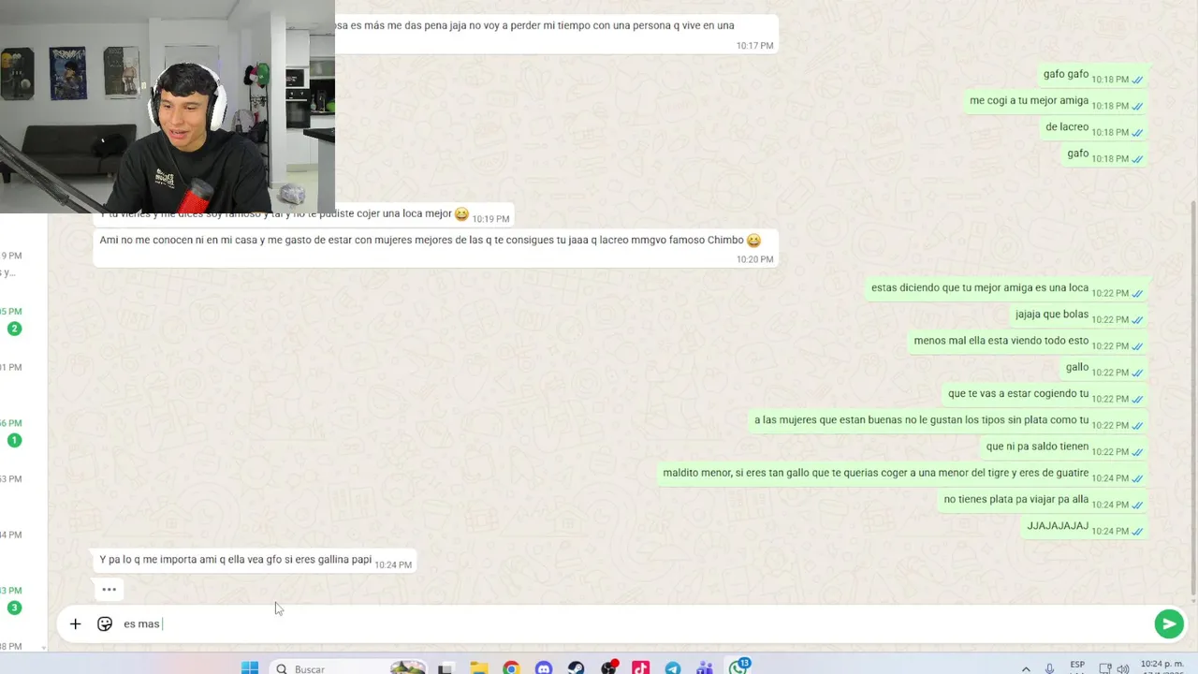
Task: Open WhatsApp taskbar icon with 13 badge
Action: pos(739,667)
